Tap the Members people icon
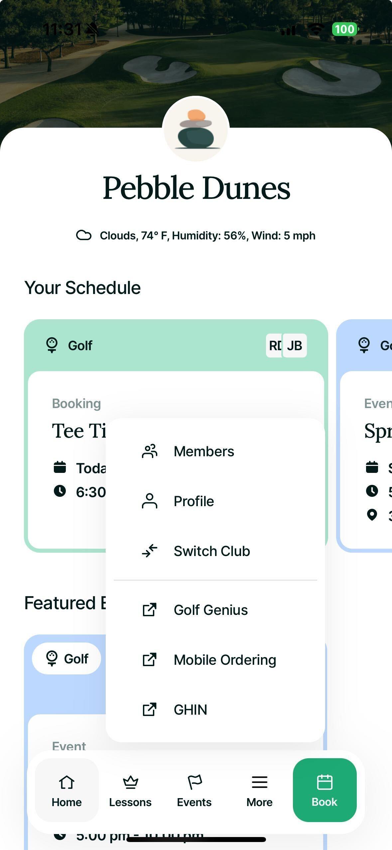Screen dimensions: 392x850 pos(150,451)
